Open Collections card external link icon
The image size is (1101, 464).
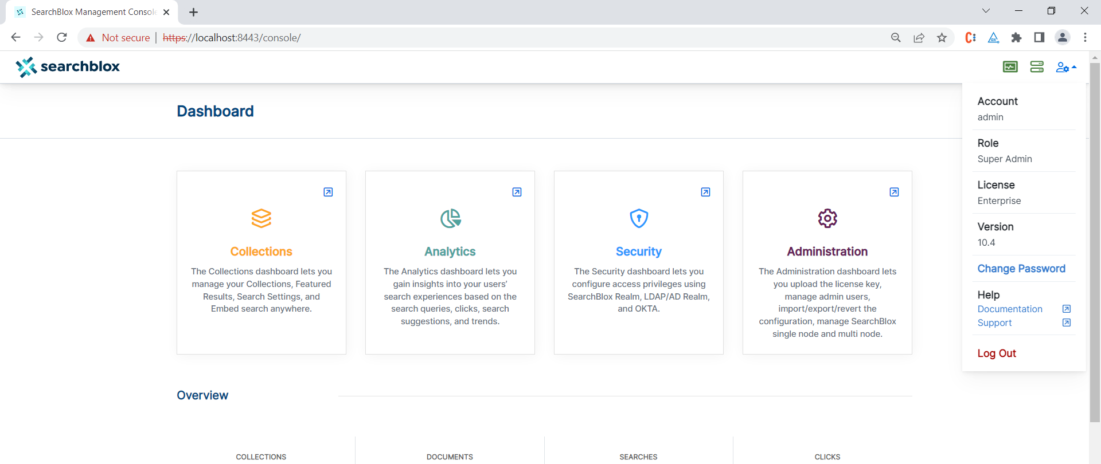(x=328, y=192)
